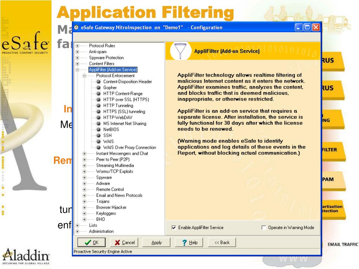Expand the Streaming Multimedia node

click(84, 165)
